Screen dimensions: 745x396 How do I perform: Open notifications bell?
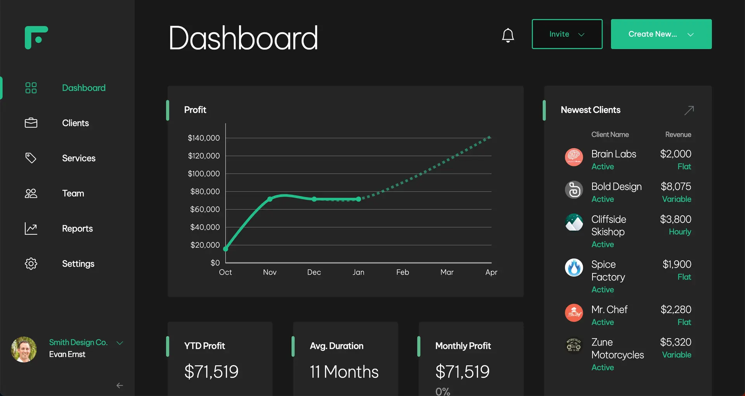[x=508, y=35]
